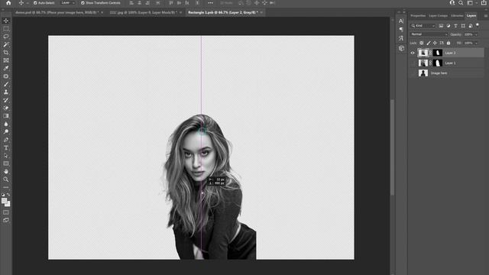Go to the Home screen
Image resolution: width=489 pixels, height=275 pixels.
(x=8, y=3)
